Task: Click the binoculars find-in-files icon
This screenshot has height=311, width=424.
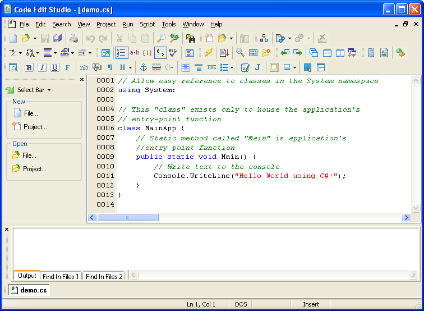Action: click(x=191, y=38)
